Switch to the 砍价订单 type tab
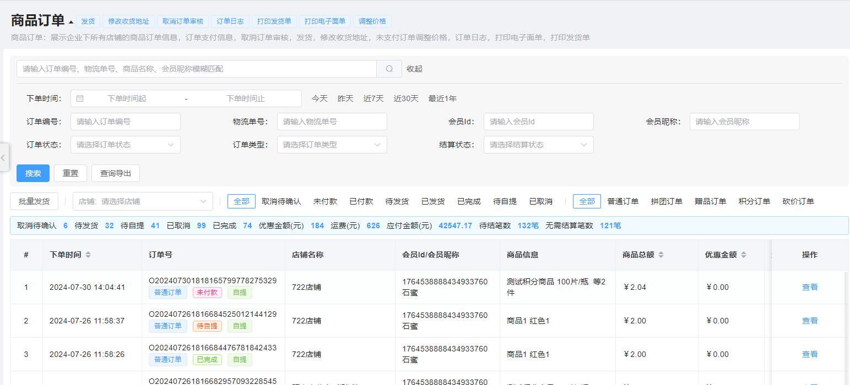850x385 pixels. pyautogui.click(x=798, y=201)
